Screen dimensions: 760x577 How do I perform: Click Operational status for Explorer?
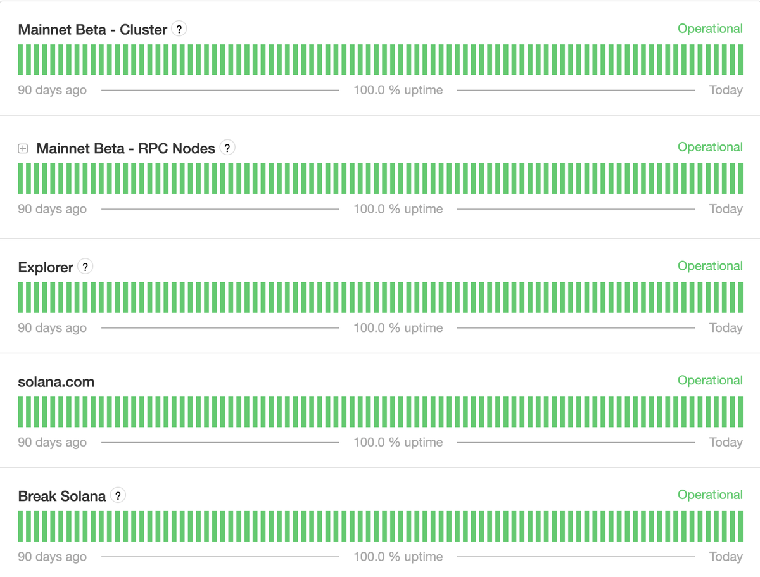[x=710, y=266]
